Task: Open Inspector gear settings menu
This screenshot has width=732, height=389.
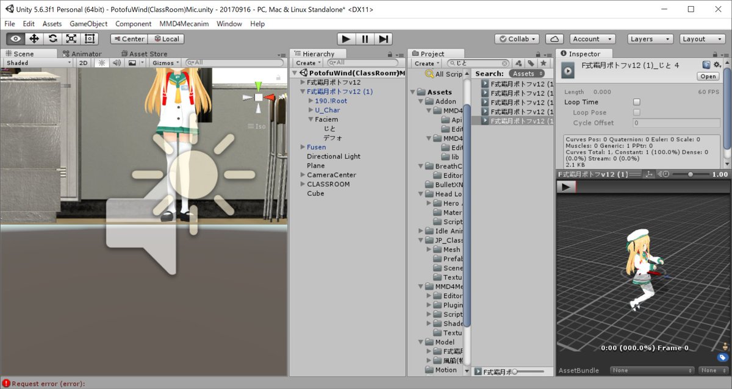Action: click(x=717, y=65)
